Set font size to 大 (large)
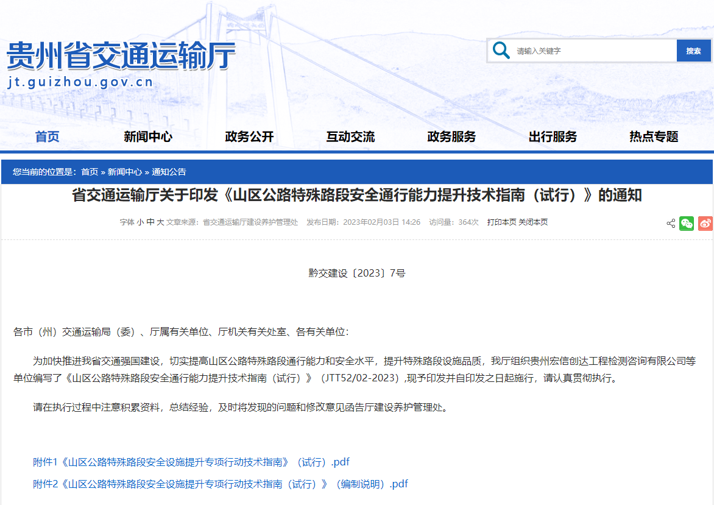The image size is (714, 505). pos(160,222)
